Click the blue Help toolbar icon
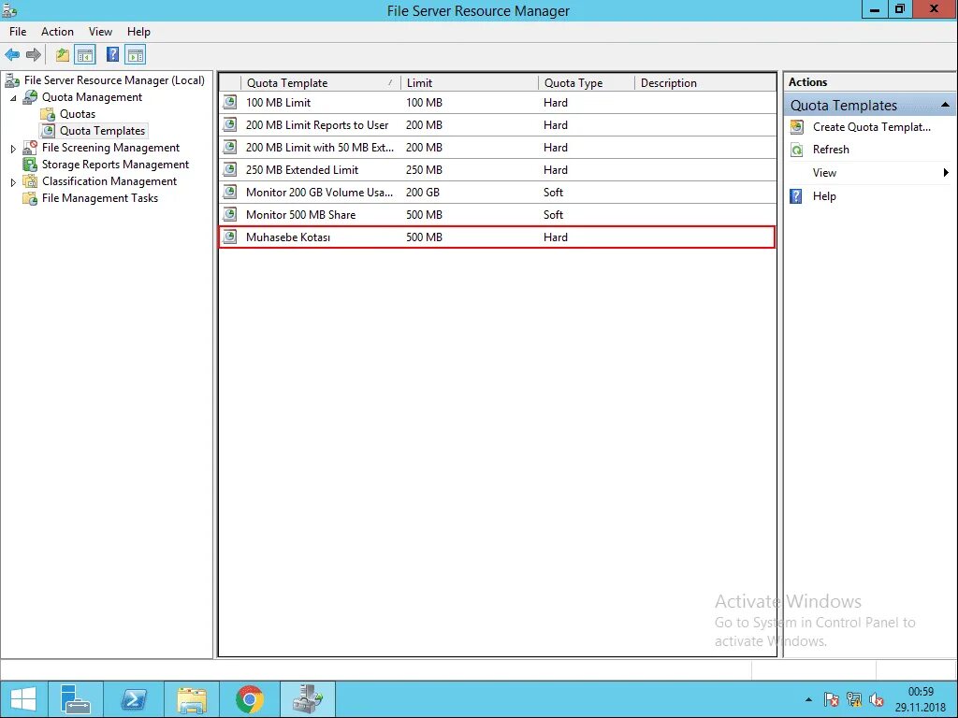This screenshot has height=718, width=958. pyautogui.click(x=112, y=55)
